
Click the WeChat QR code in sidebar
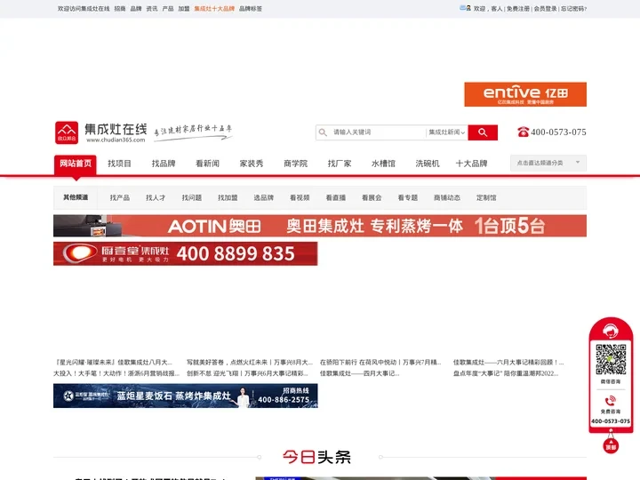[611, 359]
